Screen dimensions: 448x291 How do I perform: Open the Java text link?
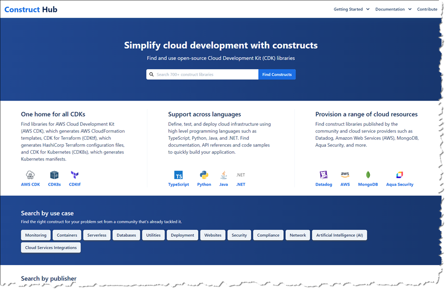click(x=224, y=185)
